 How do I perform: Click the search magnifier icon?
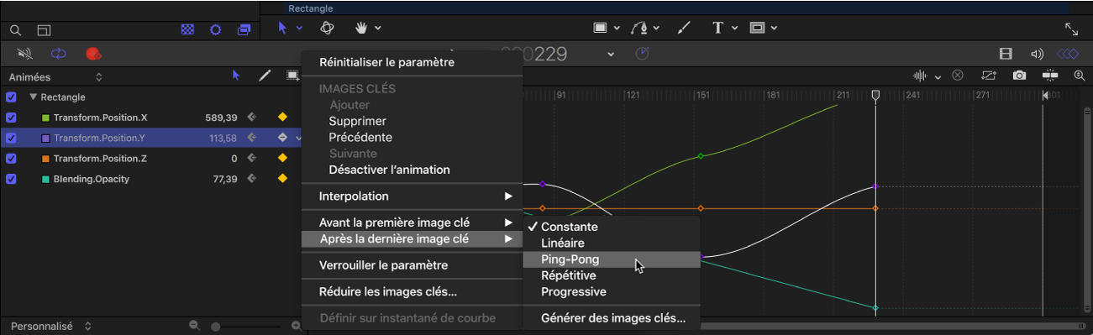click(15, 29)
